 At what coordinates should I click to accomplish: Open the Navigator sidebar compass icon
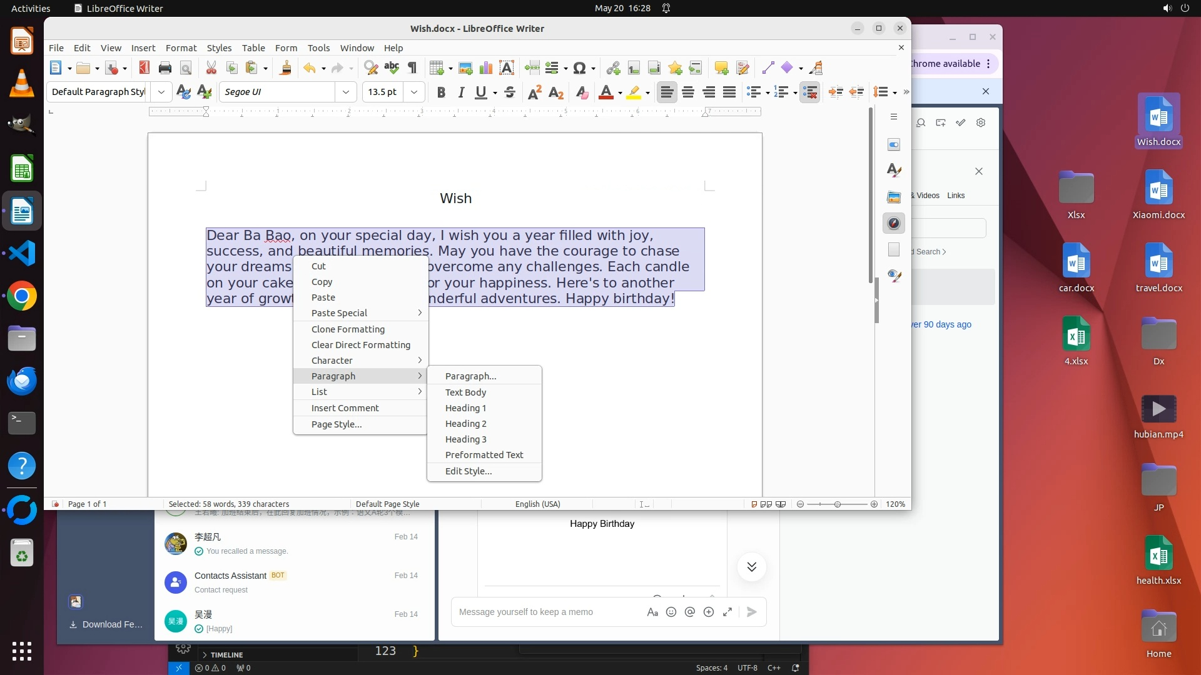(x=894, y=223)
